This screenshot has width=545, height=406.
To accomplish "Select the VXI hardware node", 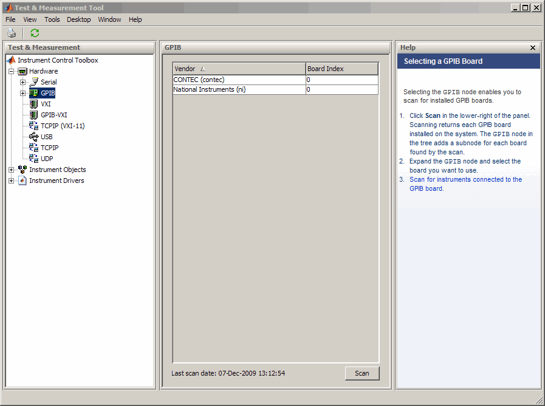I will pos(46,104).
